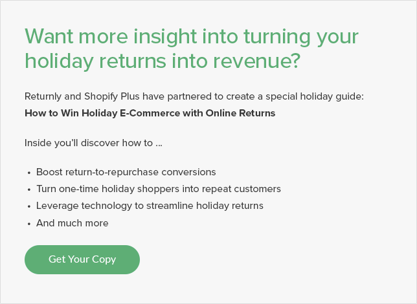Click the bullet dot beside 'Leverage technology'
Image resolution: width=417 pixels, height=304 pixels.
[x=29, y=207]
